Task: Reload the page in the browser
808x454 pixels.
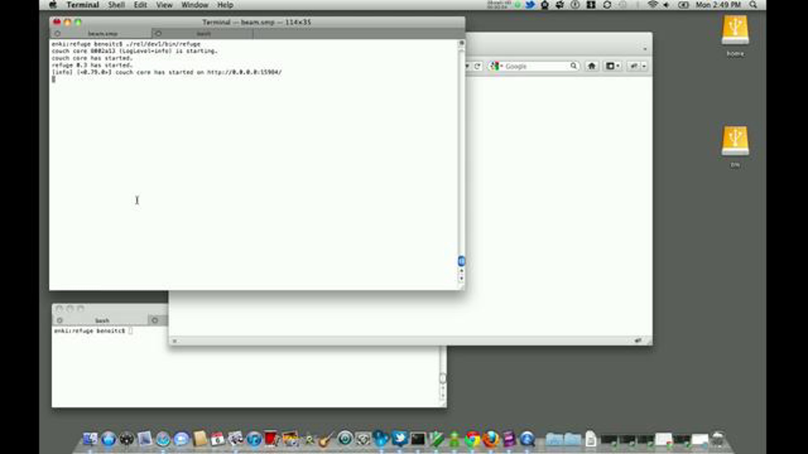Action: [x=477, y=66]
